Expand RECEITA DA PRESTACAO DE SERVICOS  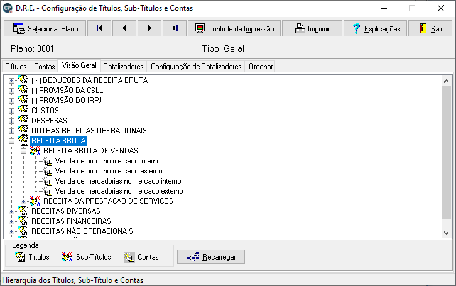pyautogui.click(x=23, y=201)
